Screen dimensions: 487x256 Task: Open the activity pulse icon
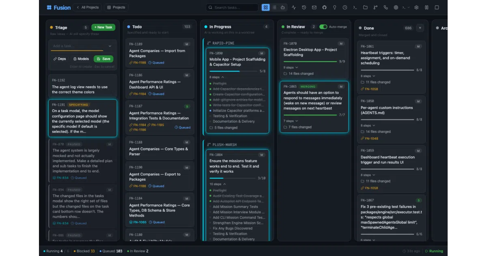coord(294,7)
